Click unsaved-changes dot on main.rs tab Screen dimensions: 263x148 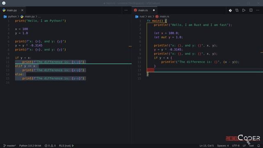click(154, 10)
